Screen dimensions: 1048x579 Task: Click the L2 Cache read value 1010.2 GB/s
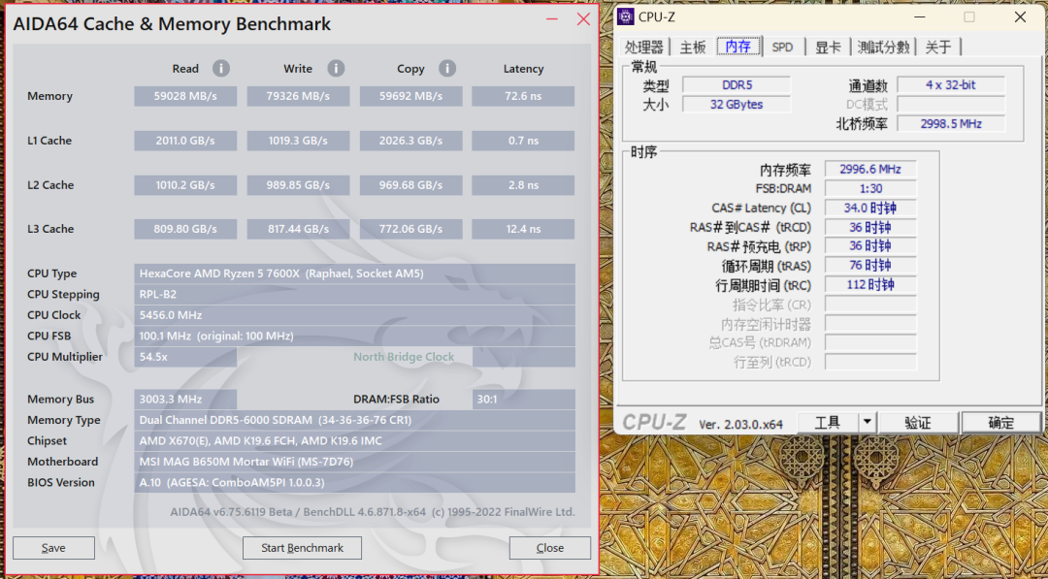pos(185,185)
